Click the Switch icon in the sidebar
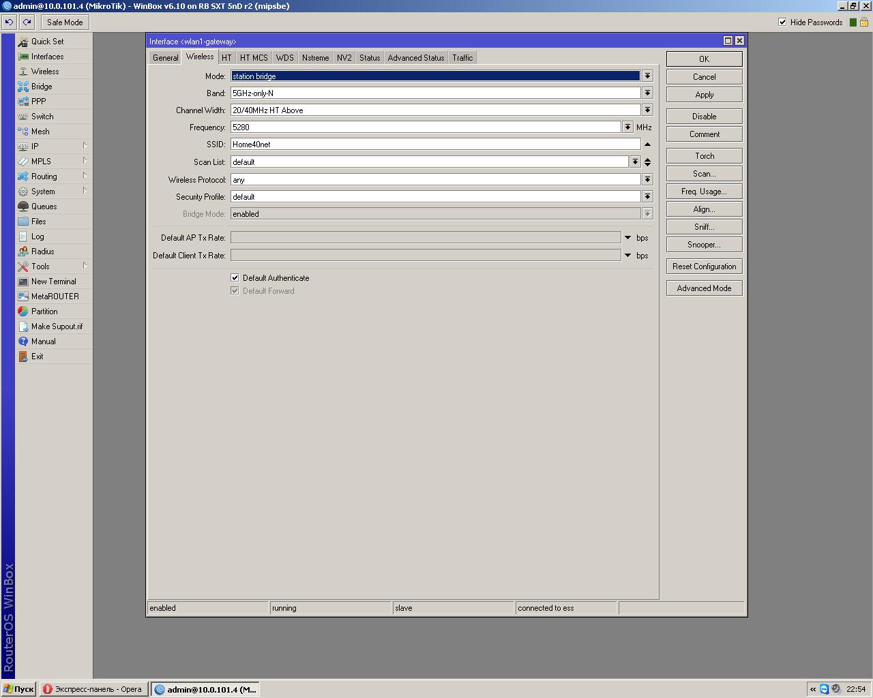873x698 pixels. tap(23, 117)
